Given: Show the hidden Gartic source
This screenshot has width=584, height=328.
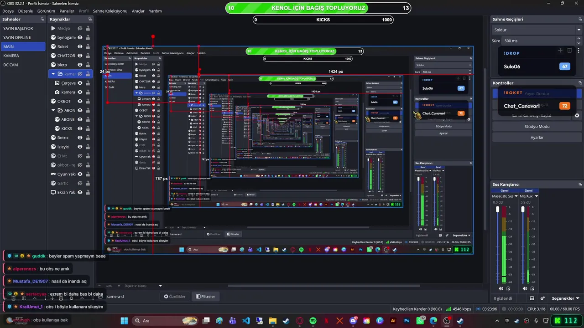Looking at the screenshot, I should [x=80, y=183].
